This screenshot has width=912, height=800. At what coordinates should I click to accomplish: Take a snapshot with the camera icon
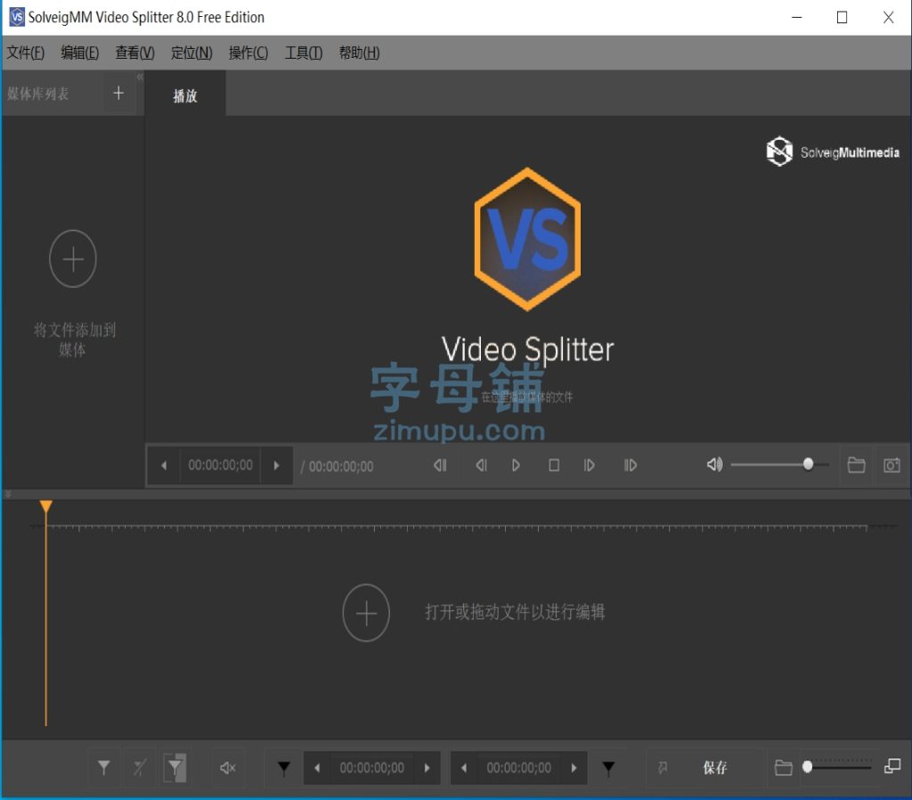pos(892,465)
